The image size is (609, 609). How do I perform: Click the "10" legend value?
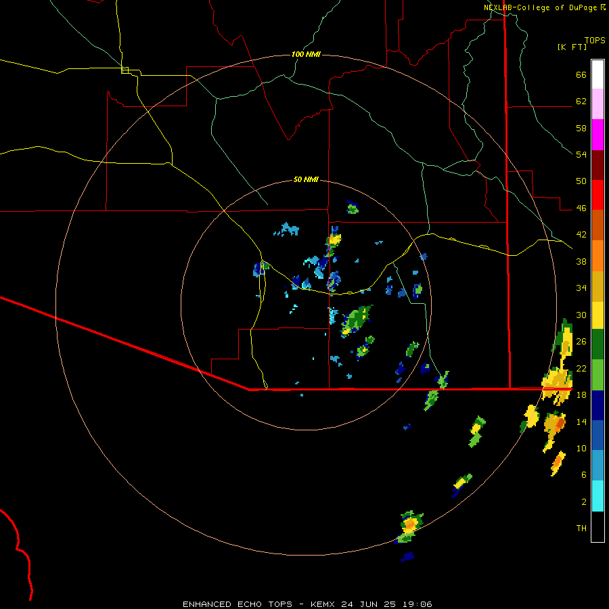[x=581, y=448]
